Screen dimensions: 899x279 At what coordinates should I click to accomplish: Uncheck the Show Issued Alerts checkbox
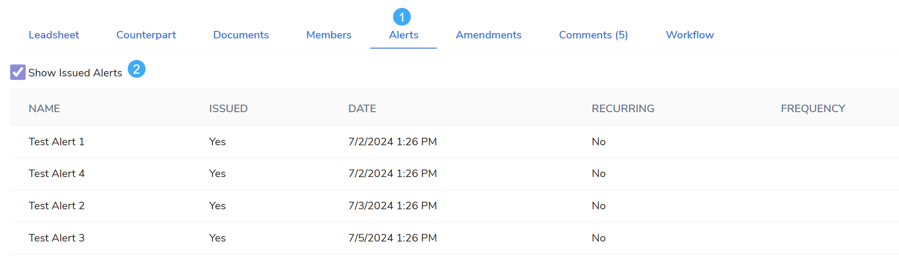(18, 72)
